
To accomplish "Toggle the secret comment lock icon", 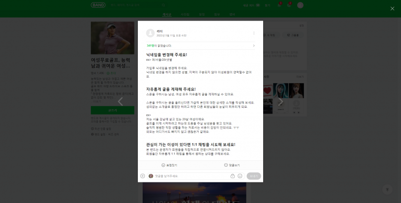I will pos(232,176).
